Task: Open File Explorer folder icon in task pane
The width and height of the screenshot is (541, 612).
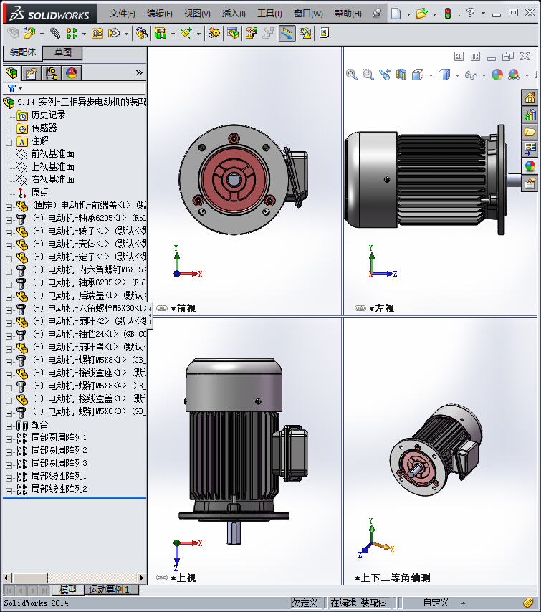Action: tap(530, 132)
